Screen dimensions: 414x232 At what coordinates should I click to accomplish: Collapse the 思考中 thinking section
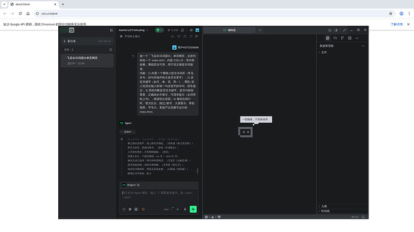128,132
